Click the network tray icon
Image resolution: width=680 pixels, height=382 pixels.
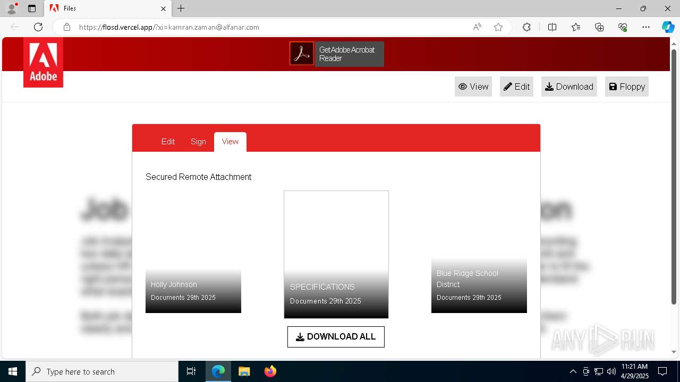599,371
